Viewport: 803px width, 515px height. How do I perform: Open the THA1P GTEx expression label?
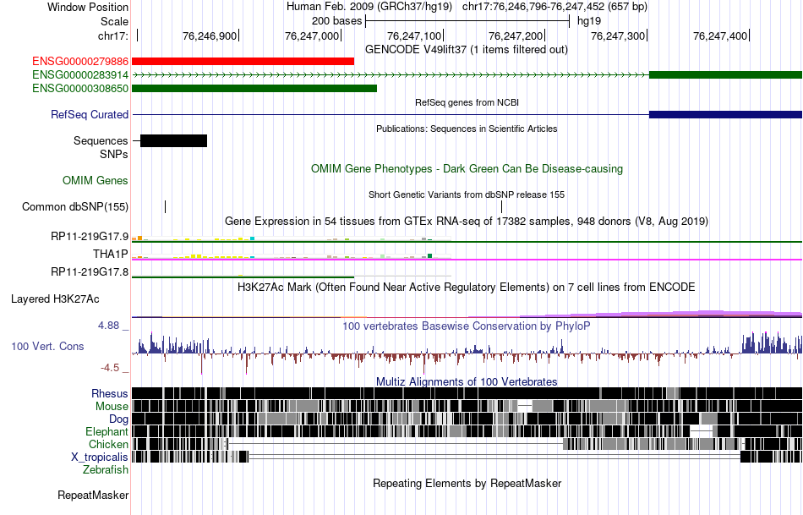(x=111, y=255)
